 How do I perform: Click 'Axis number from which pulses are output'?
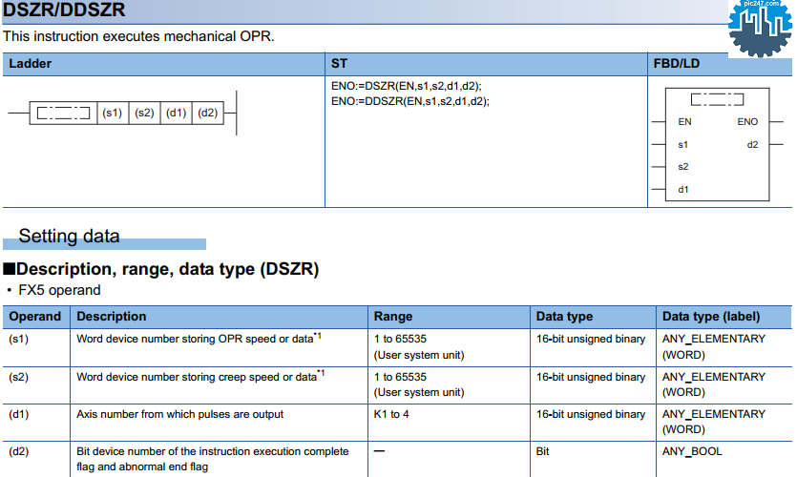coord(179,414)
